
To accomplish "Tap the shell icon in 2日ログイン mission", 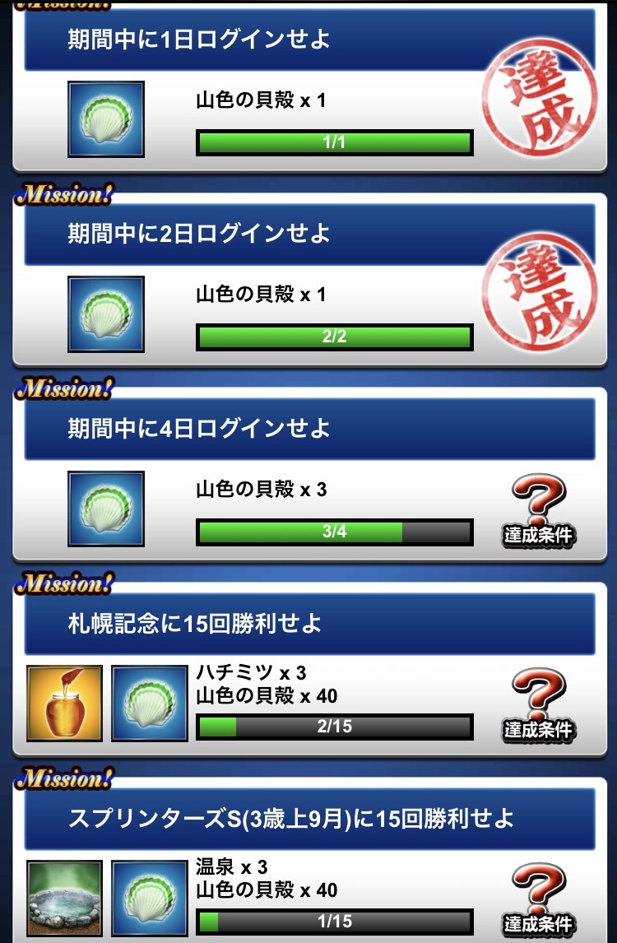I will tap(106, 314).
